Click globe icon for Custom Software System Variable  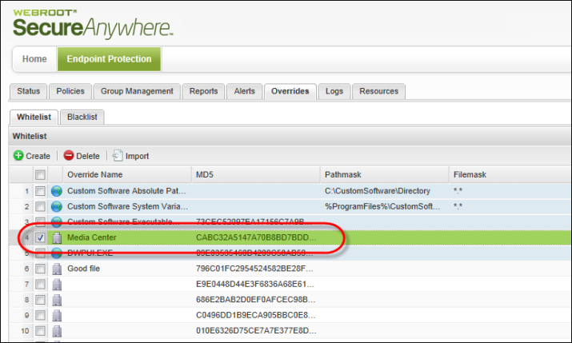tap(57, 206)
